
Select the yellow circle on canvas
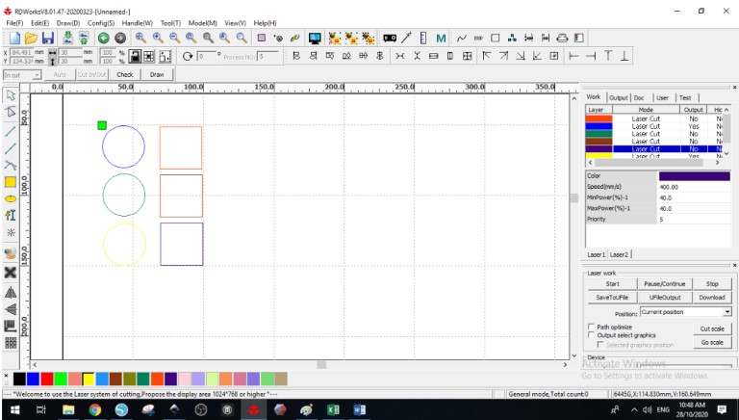[124, 245]
